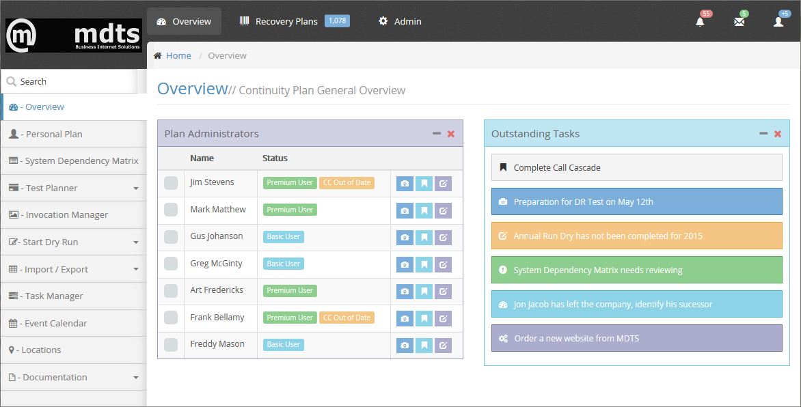This screenshot has width=801, height=407.
Task: Open System Dependency Matrix needs reviewing task
Action: point(636,270)
